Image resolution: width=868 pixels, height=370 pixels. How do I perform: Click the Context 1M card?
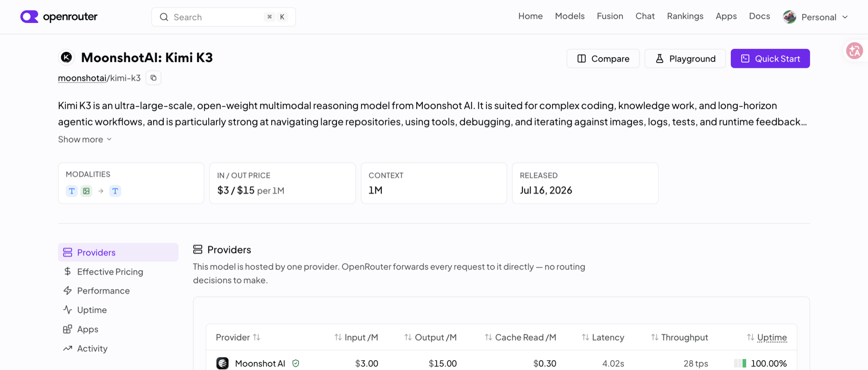tap(434, 183)
